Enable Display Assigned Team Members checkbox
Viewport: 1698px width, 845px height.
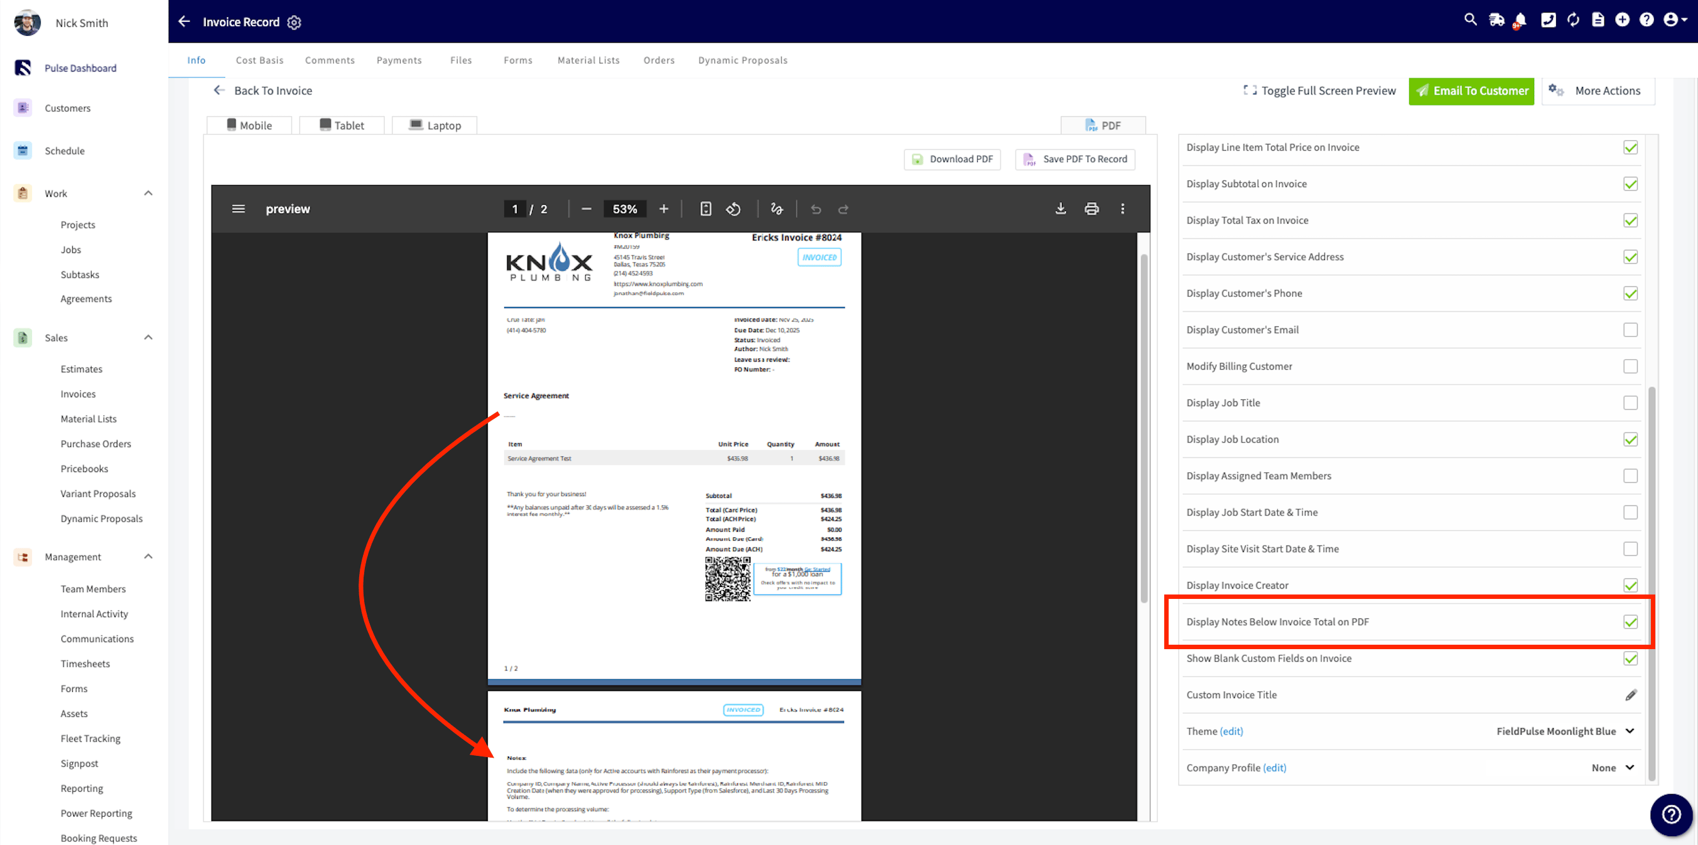(1630, 476)
